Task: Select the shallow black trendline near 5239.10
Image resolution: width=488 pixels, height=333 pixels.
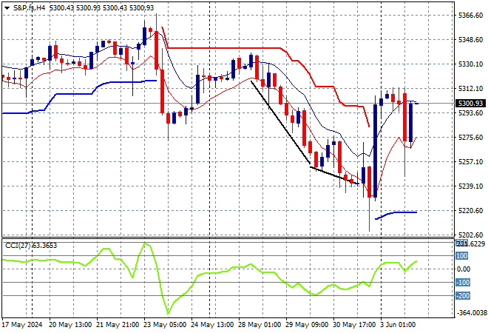Action: (x=334, y=175)
